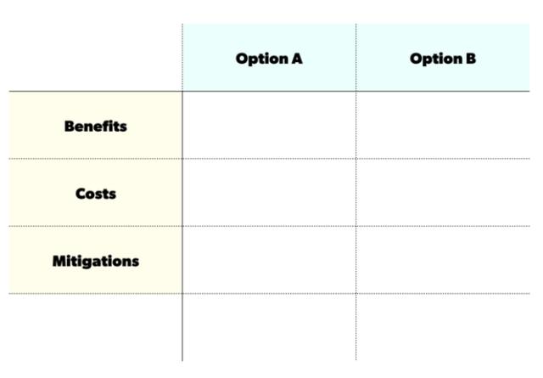This screenshot has height=378, width=543.
Task: Select the empty Mitigations cell under Option B
Action: pos(443,260)
